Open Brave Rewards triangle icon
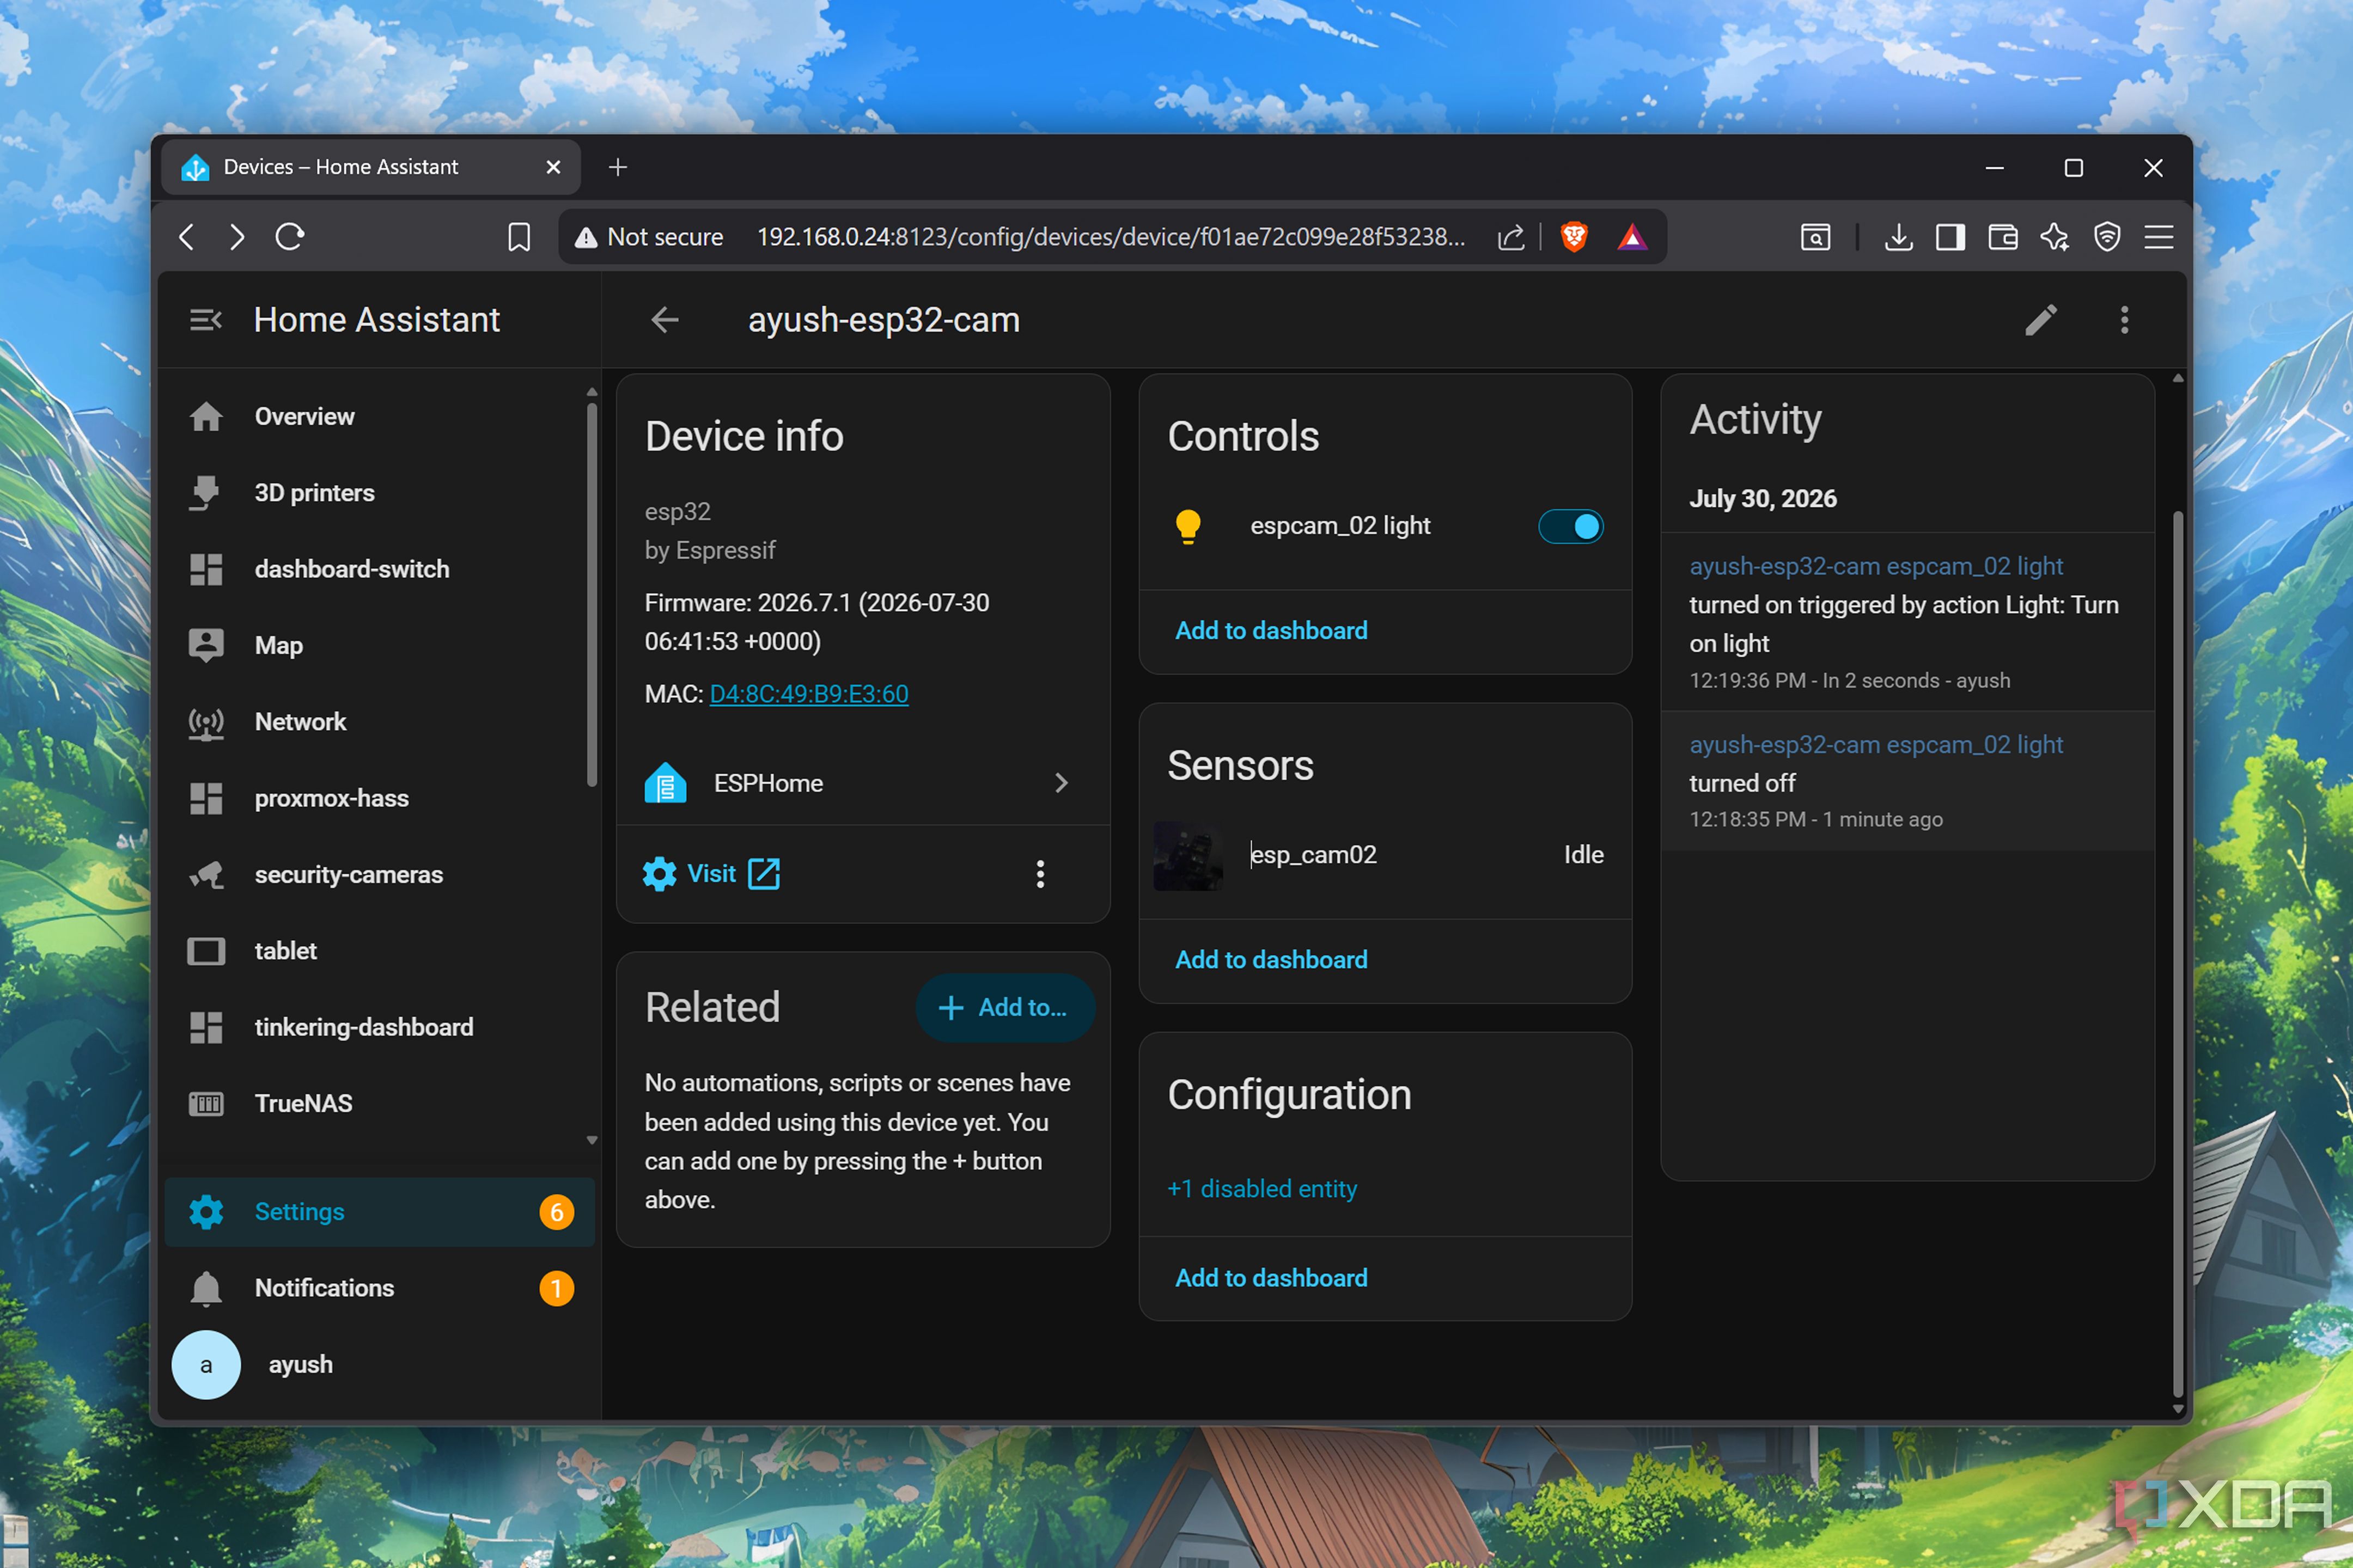 click(x=1632, y=237)
